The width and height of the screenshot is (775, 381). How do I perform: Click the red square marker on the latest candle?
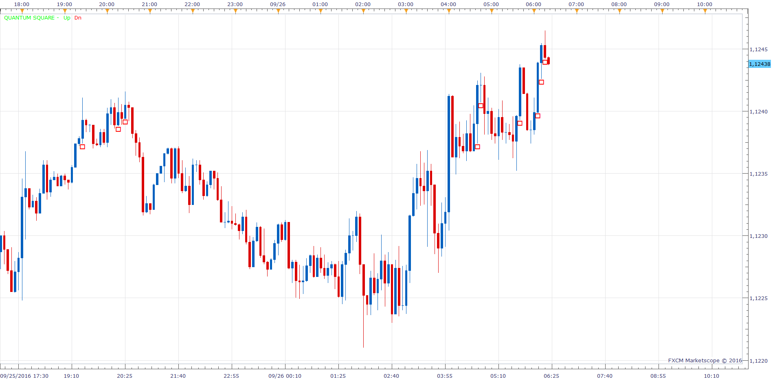(x=545, y=62)
